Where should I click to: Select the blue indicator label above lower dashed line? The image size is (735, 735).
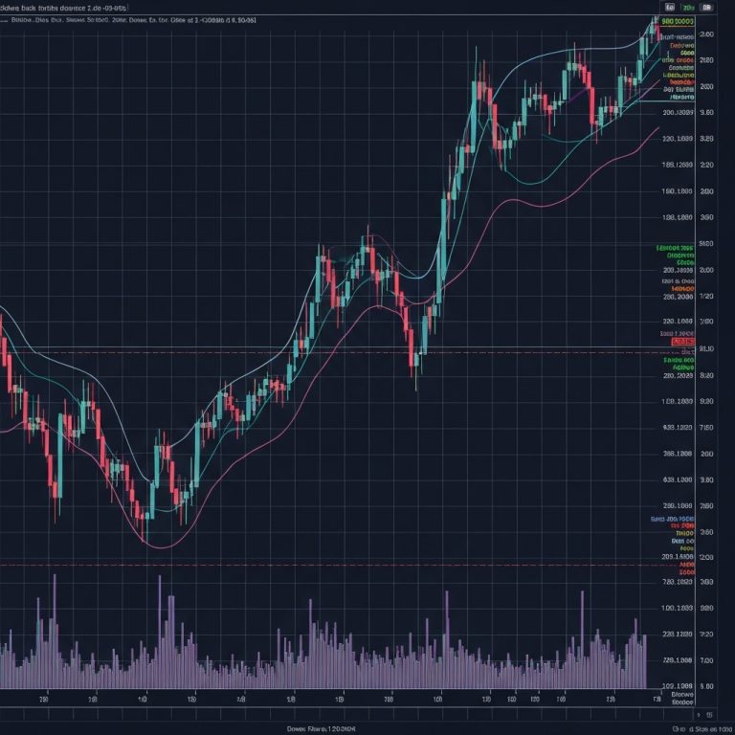(x=675, y=518)
